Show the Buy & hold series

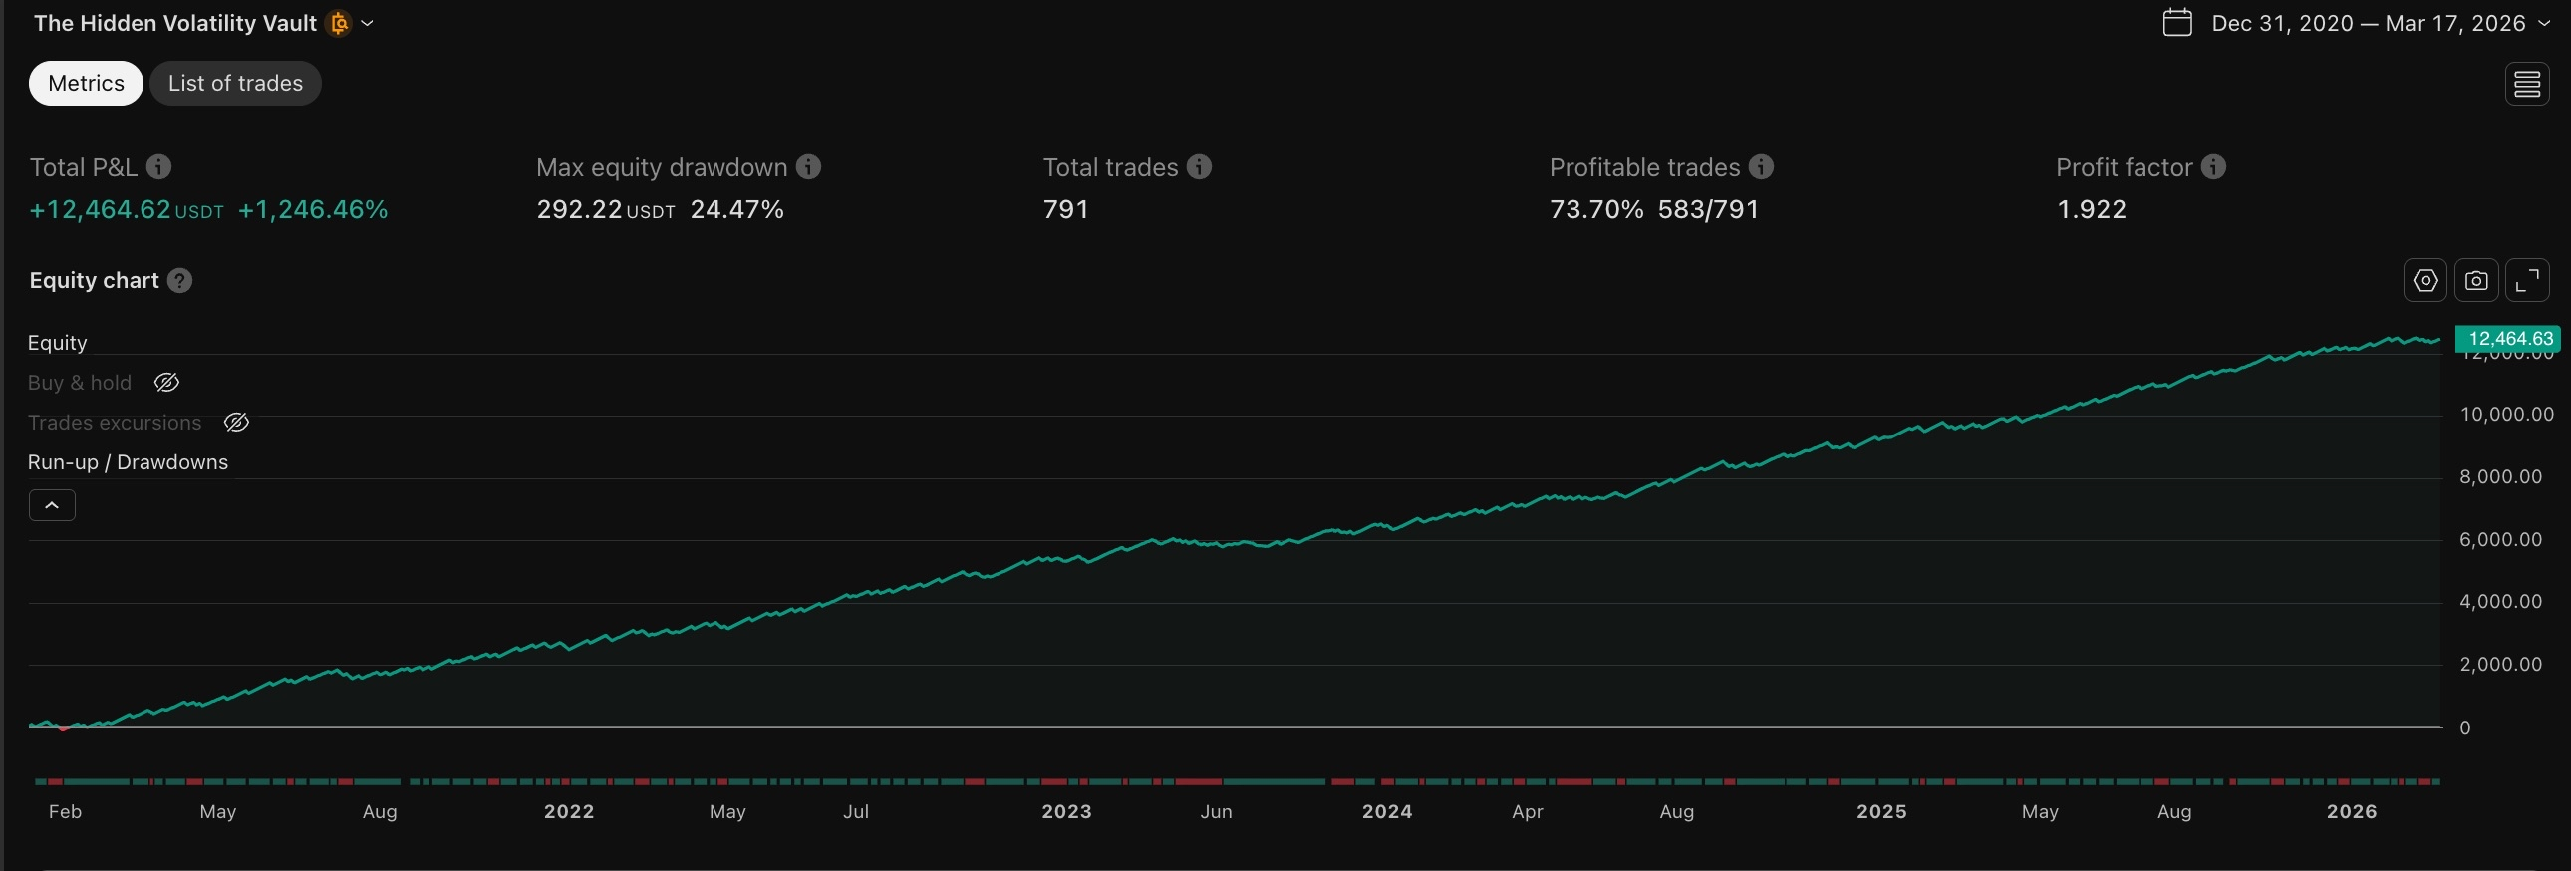point(166,382)
